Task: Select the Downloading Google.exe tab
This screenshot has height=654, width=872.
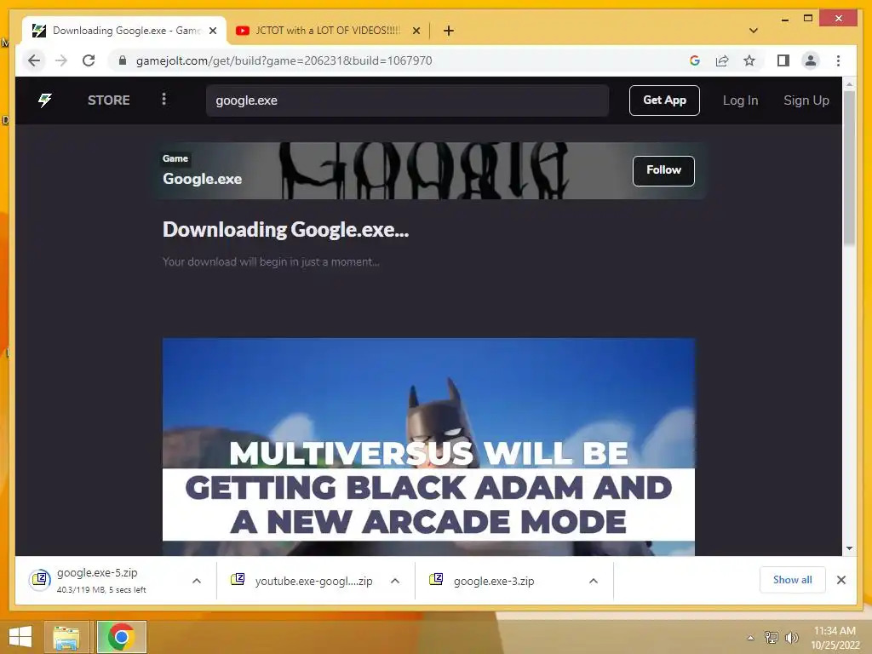Action: pyautogui.click(x=124, y=31)
